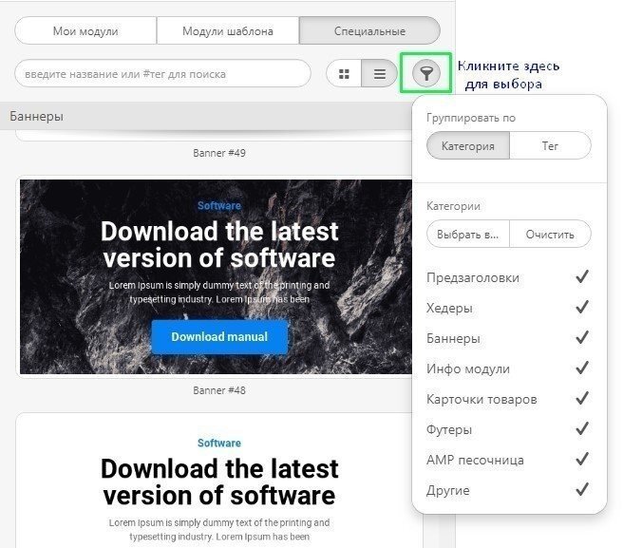Switch to list view icon
623x548 pixels.
[379, 73]
